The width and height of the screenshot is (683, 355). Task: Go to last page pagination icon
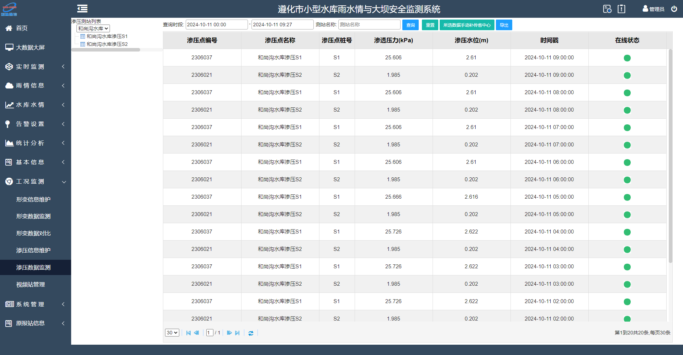[x=237, y=333]
